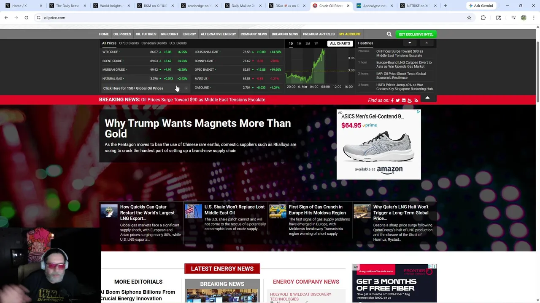The image size is (540, 303).
Task: Switch to OPEC Blends tab
Action: coord(129,43)
